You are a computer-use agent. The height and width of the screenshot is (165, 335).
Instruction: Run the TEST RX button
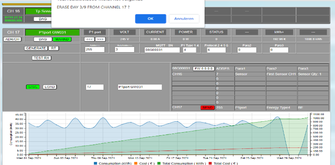pos(42,58)
